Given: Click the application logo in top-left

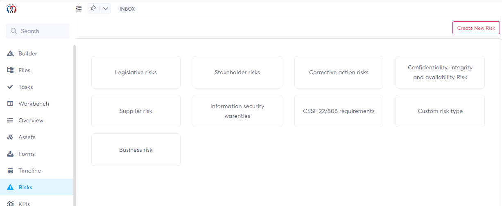Looking at the screenshot, I should coord(11,8).
